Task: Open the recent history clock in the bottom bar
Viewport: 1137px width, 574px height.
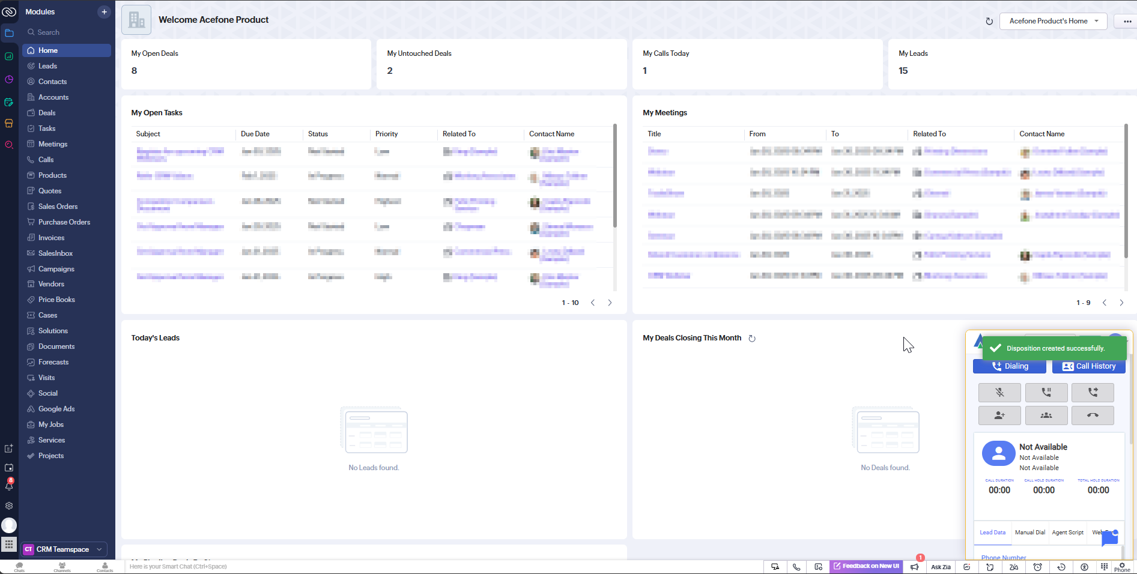Action: tap(1061, 567)
